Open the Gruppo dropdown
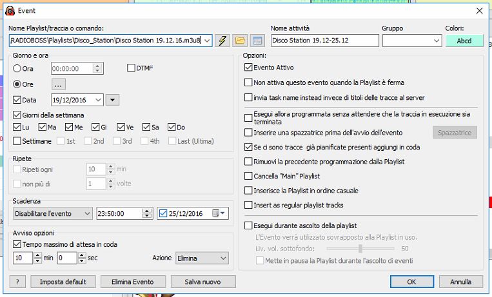 [x=436, y=41]
